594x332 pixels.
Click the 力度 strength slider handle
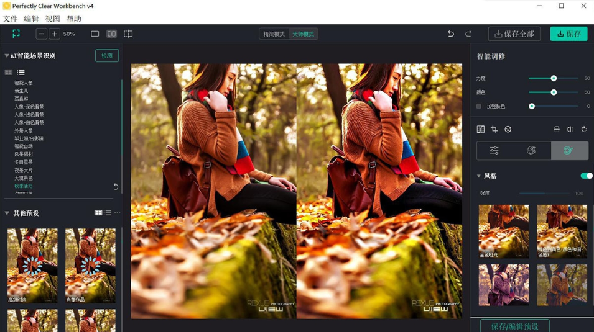[x=554, y=79]
